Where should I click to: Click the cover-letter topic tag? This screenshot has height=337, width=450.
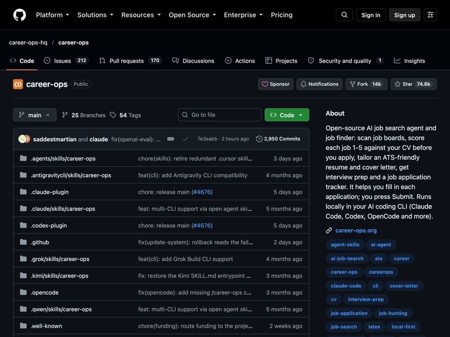pos(404,286)
